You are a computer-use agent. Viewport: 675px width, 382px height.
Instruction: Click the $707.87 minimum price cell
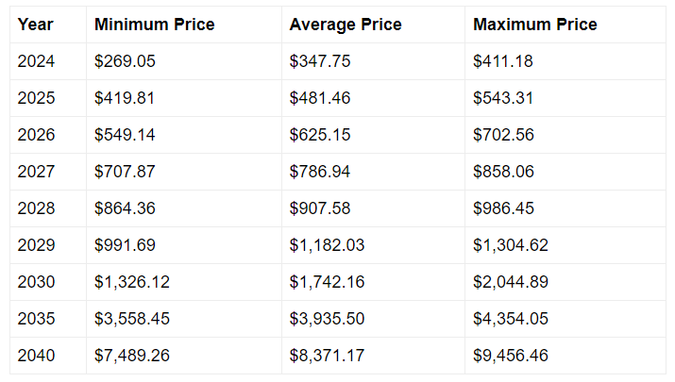coord(125,172)
